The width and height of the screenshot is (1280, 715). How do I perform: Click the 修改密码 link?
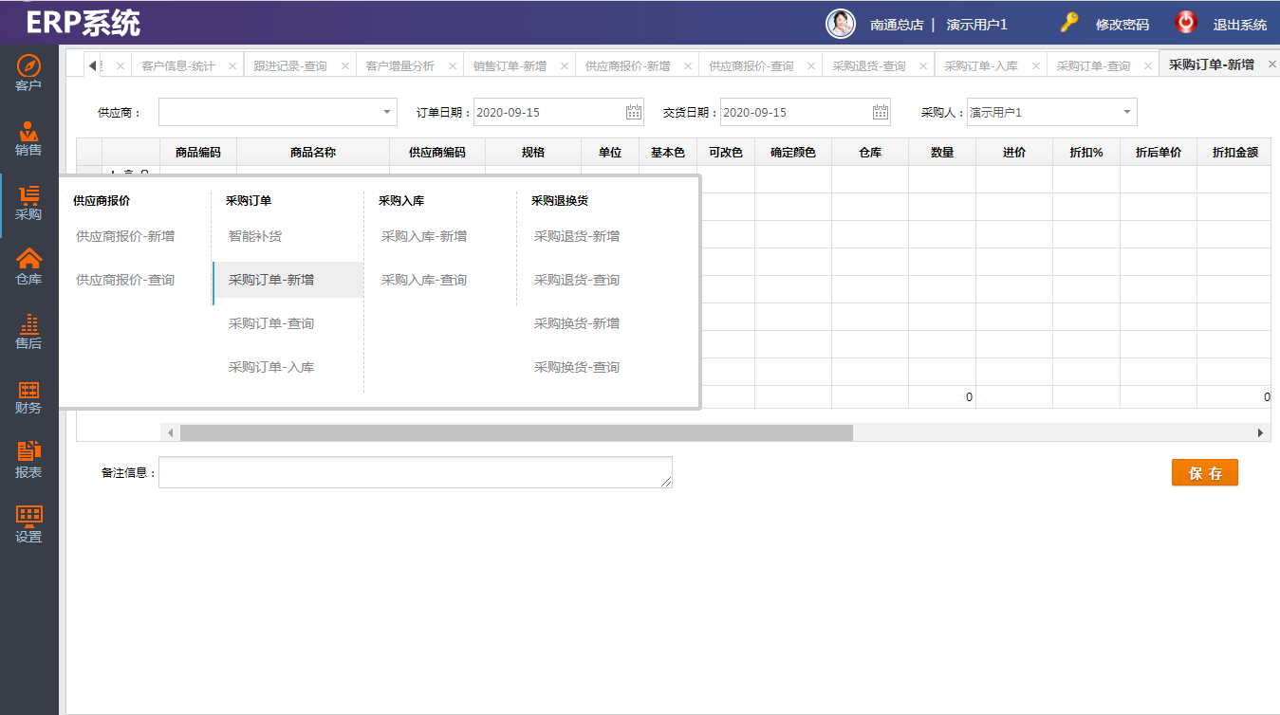(1122, 25)
